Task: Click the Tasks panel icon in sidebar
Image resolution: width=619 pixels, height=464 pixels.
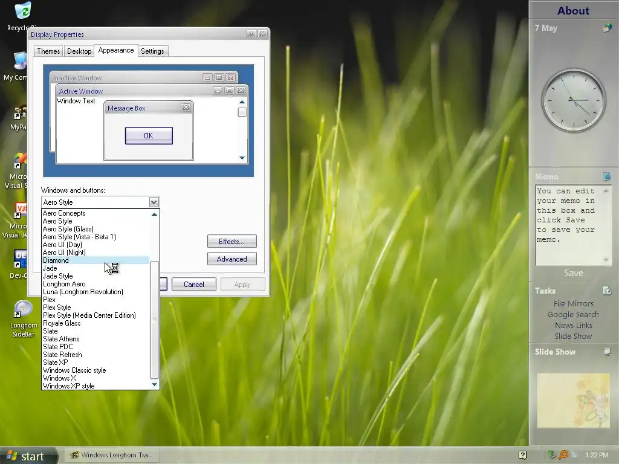Action: click(x=607, y=291)
